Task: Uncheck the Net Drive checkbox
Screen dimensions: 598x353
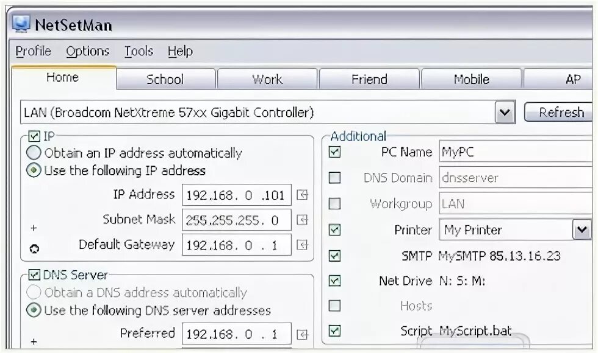Action: coord(334,281)
